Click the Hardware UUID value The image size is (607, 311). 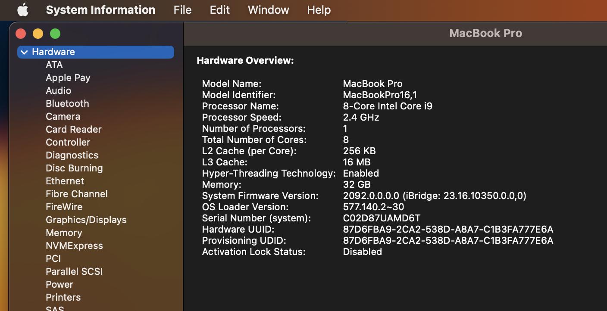coord(448,229)
